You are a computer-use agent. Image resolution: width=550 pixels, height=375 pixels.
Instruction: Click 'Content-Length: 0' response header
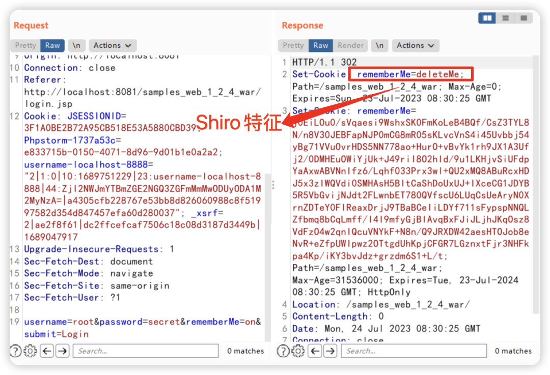[x=338, y=316]
